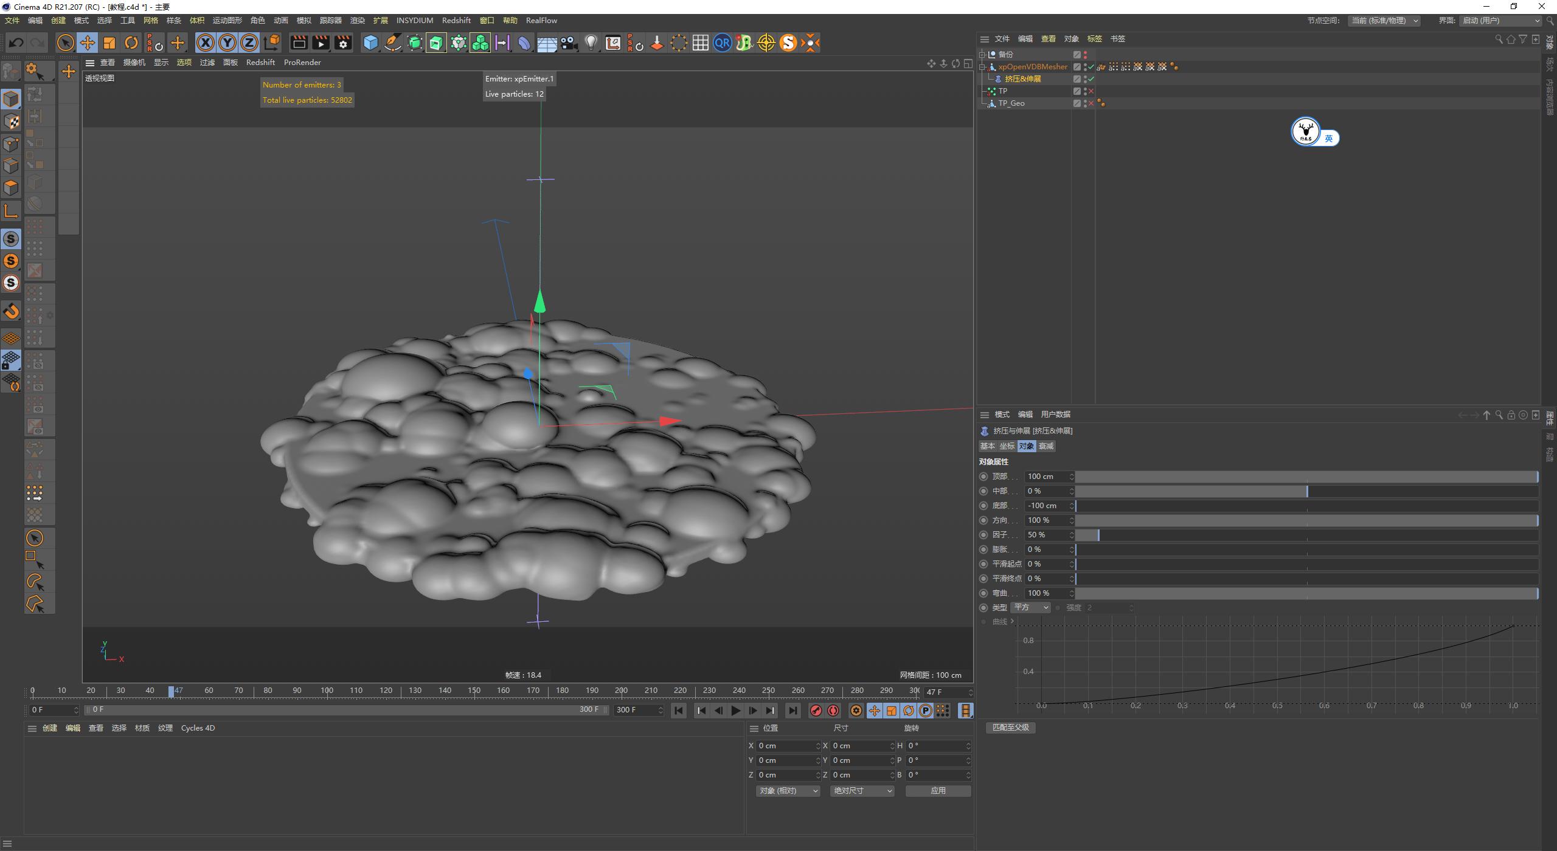The height and width of the screenshot is (851, 1557).
Task: Open the 类型 dropdown showing 平方
Action: 1030,607
